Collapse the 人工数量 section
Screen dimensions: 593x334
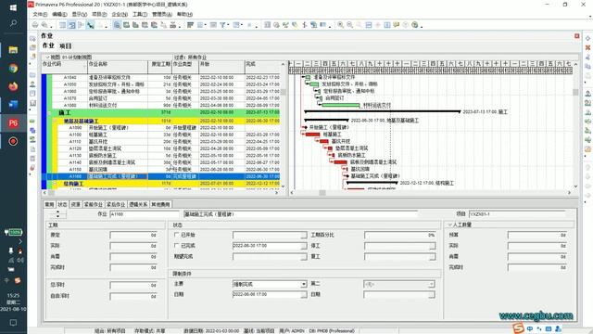click(449, 225)
